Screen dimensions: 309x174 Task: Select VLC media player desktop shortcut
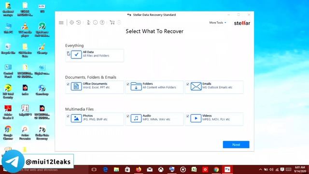[25, 30]
